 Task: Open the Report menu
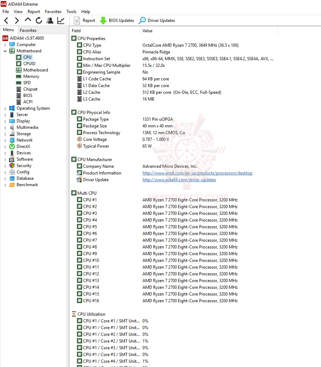(x=34, y=11)
